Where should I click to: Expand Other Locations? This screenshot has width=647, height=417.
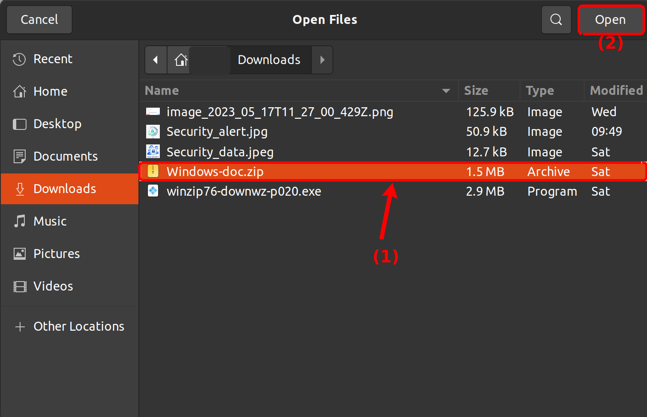(x=78, y=326)
